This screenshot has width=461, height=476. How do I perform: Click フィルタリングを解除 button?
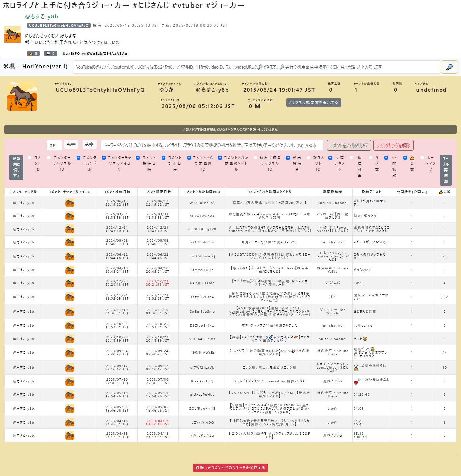point(394,146)
